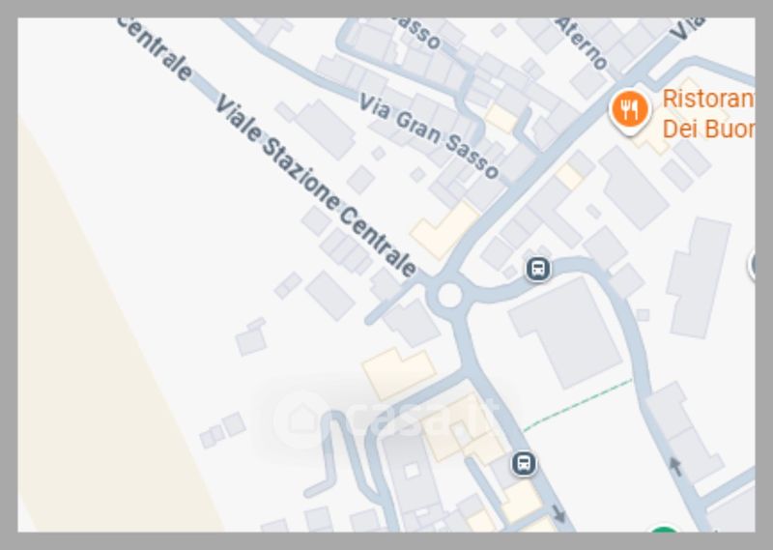Click the Via Gran Sasso street label
Viewport: 773px width, 550px height.
click(428, 136)
